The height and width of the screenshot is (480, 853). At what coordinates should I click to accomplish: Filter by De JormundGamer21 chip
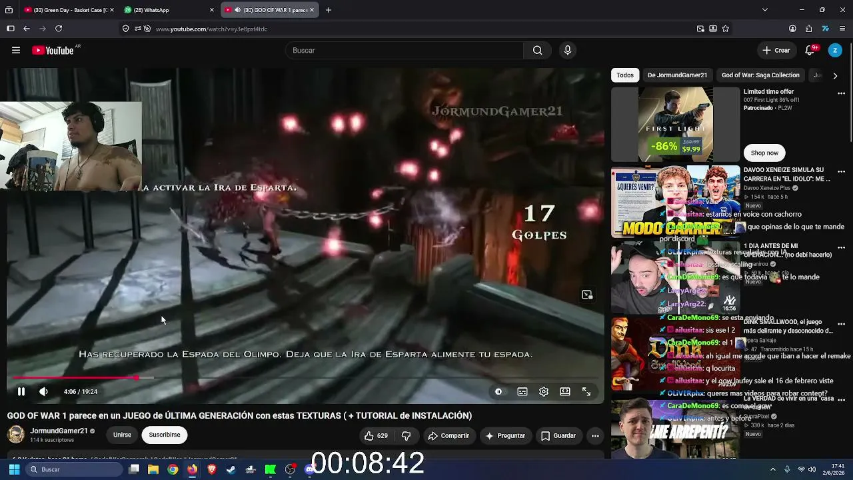click(x=677, y=75)
